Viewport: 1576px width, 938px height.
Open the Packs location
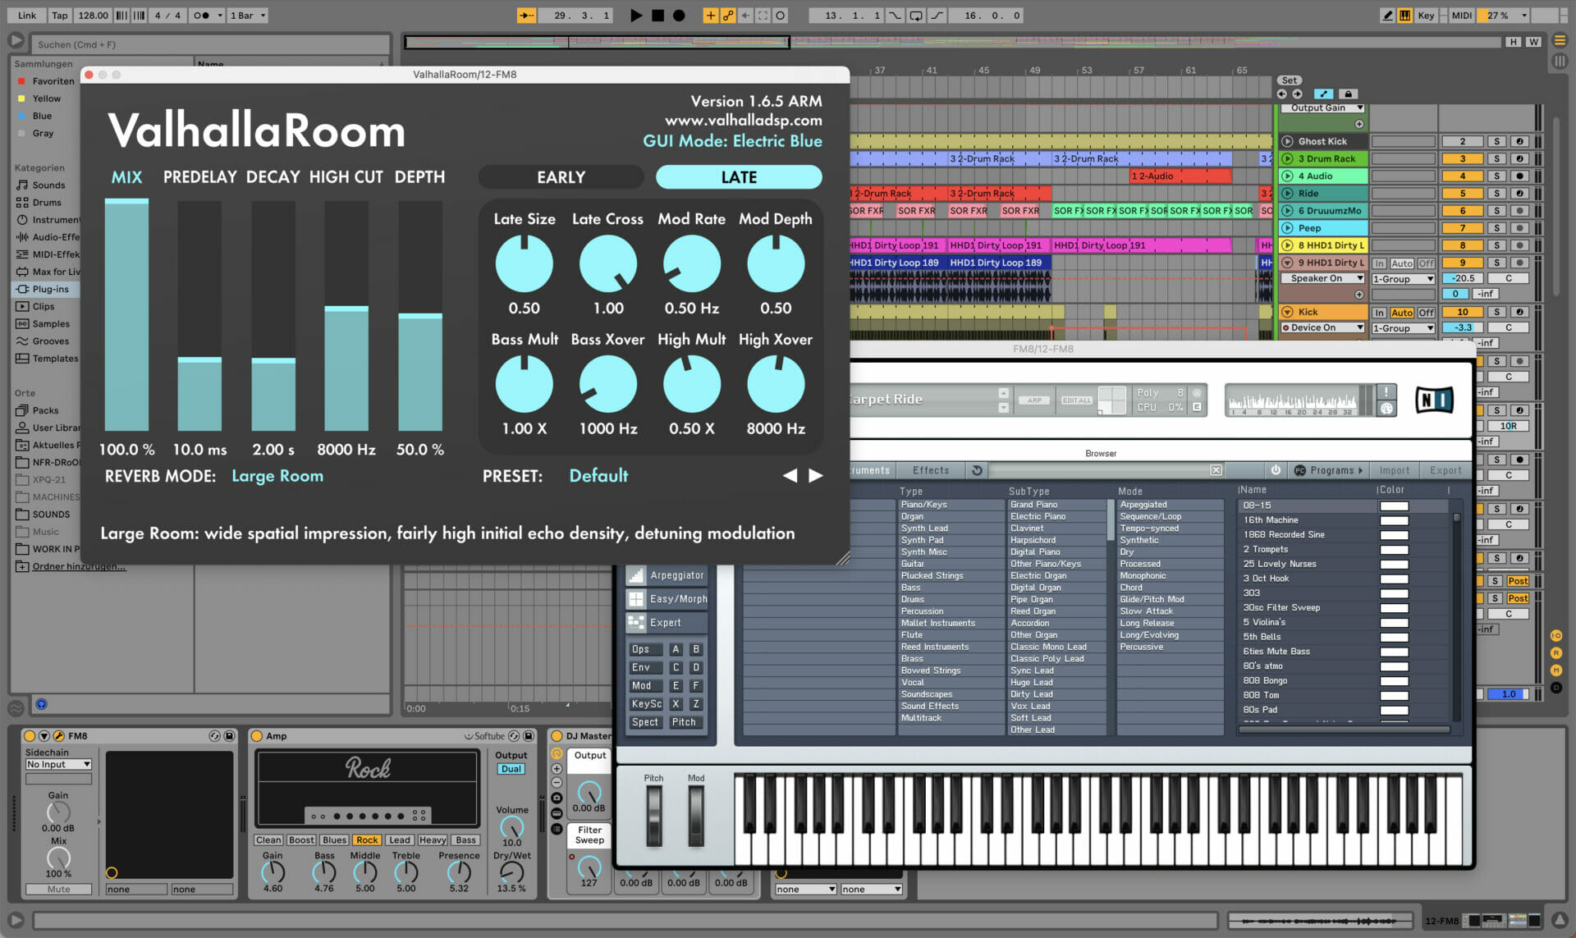point(45,410)
